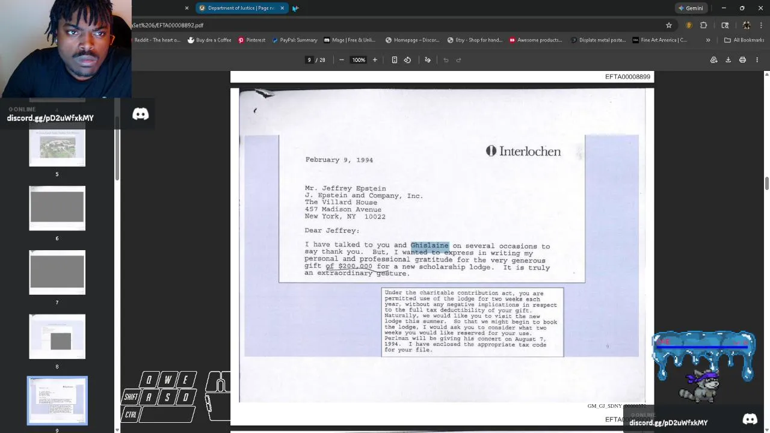770x433 pixels.
Task: Click the PDF redo arrow
Action: [458, 60]
